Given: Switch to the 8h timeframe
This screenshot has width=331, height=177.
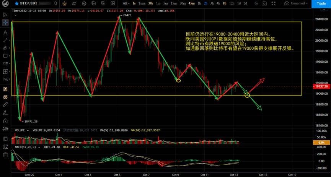Looking at the screenshot, I should point(224,3).
